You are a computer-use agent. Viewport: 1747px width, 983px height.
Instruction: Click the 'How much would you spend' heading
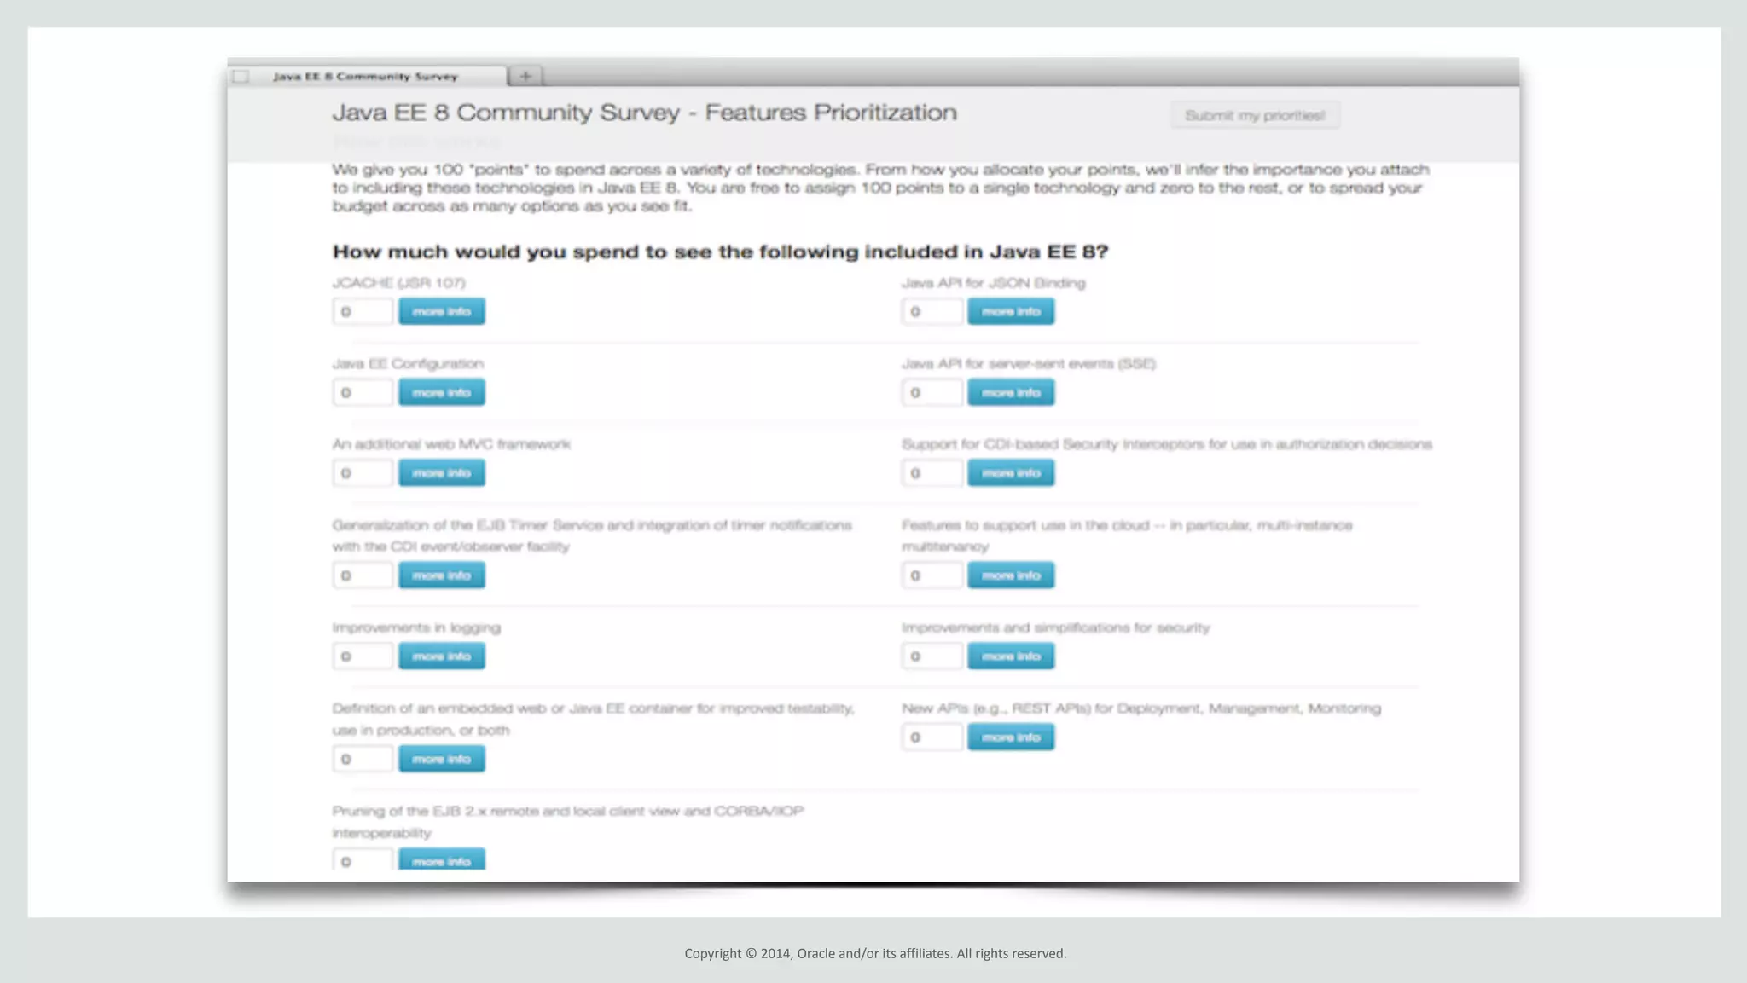tap(720, 252)
